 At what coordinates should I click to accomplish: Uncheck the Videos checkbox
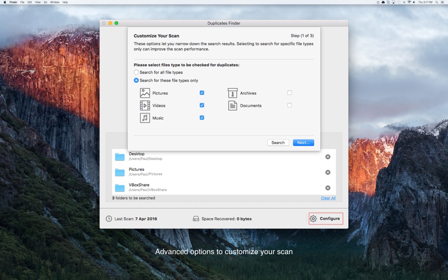click(202, 105)
